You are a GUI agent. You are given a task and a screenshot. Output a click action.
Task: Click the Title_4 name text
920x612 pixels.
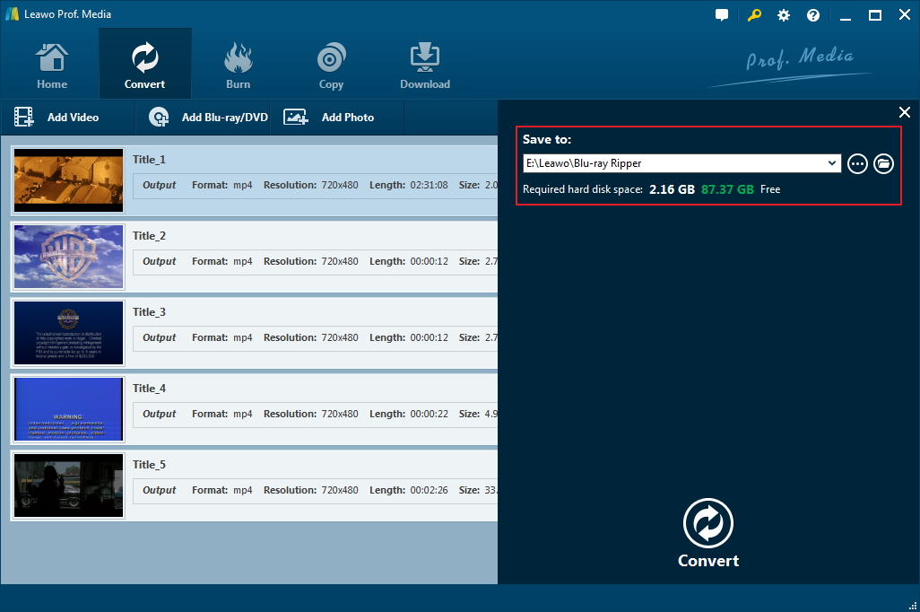pos(149,389)
